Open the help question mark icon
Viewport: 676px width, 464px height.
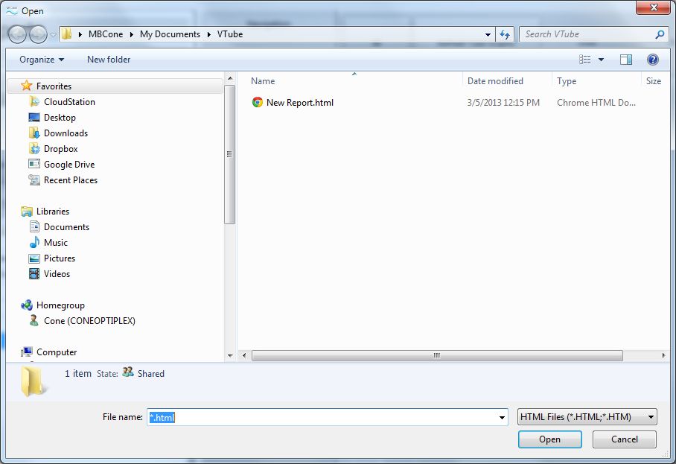[652, 60]
